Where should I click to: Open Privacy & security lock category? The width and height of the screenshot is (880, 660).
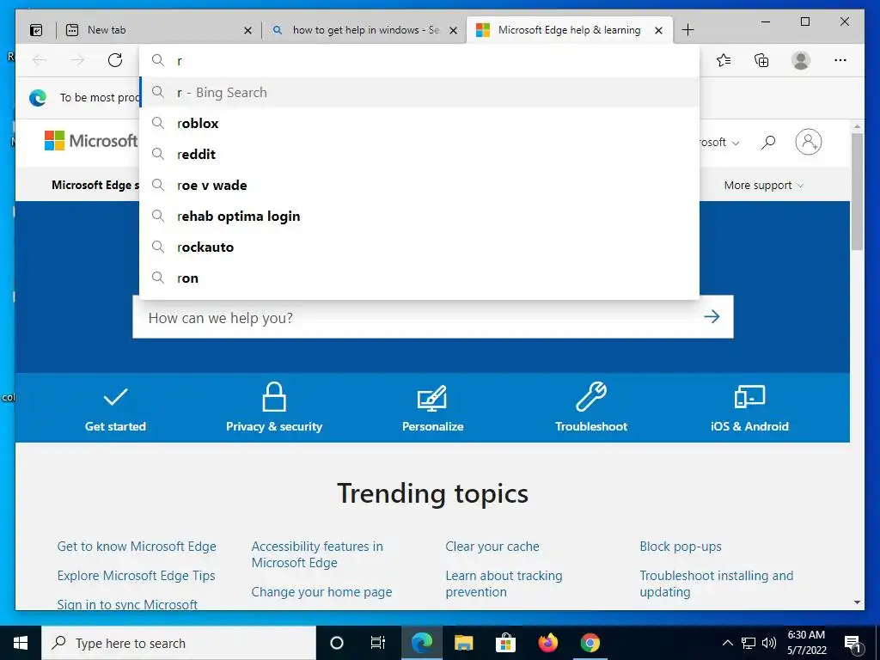(x=274, y=407)
